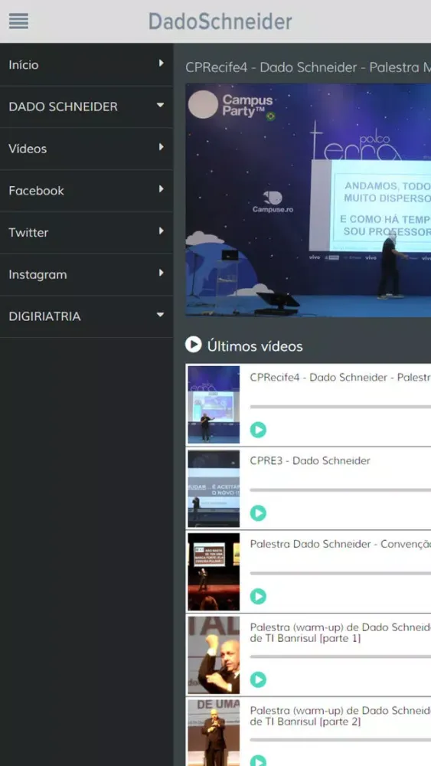Click the arrow next to Twitter
The width and height of the screenshot is (431, 766).
point(161,231)
